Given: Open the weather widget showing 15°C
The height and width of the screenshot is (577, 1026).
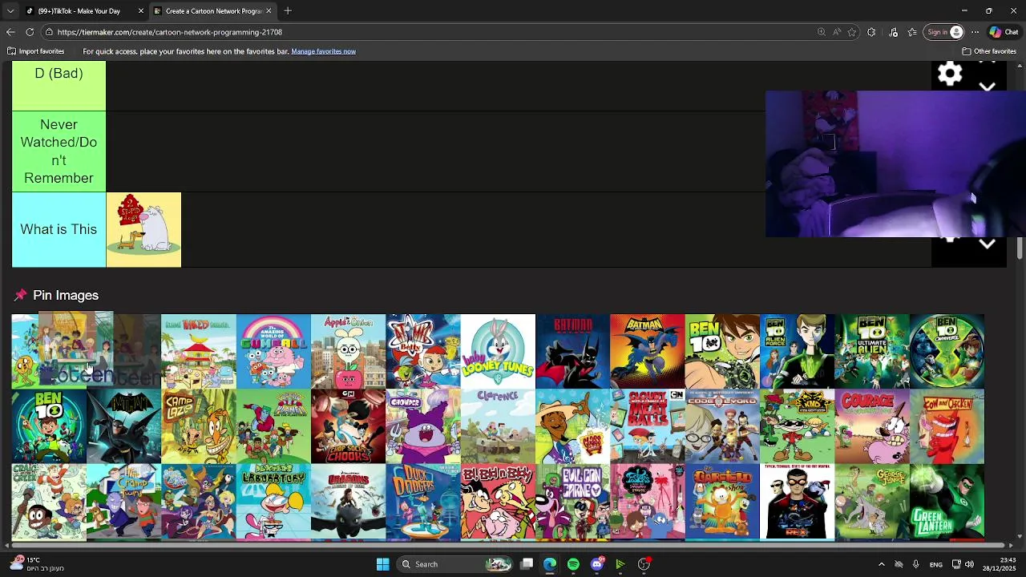Looking at the screenshot, I should pos(36,564).
